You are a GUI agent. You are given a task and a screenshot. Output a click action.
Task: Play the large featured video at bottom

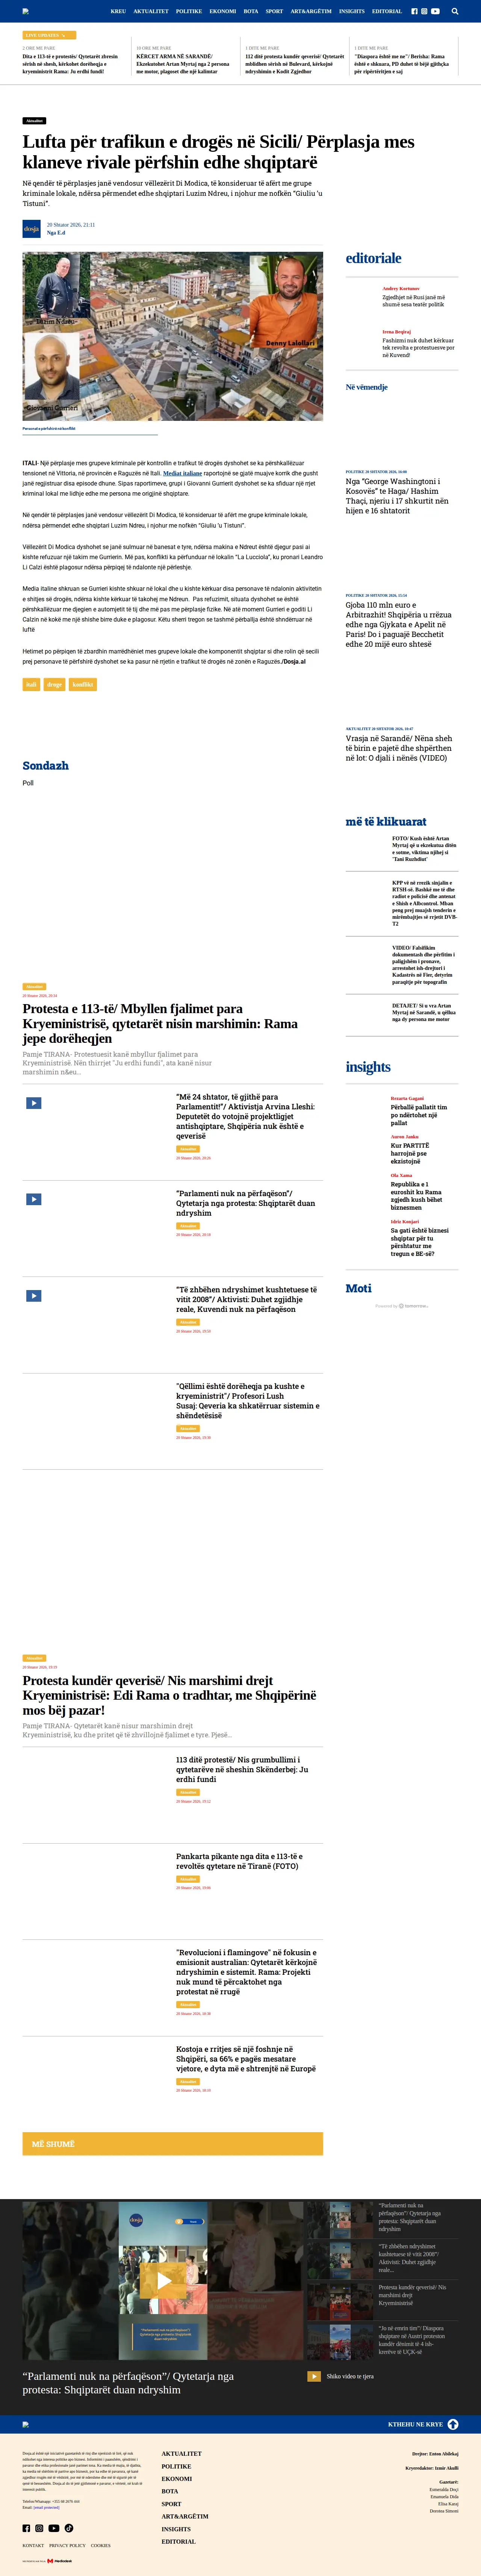pyautogui.click(x=163, y=2281)
